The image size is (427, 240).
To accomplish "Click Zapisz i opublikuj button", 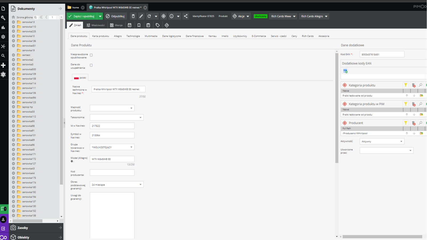I will coord(82,16).
